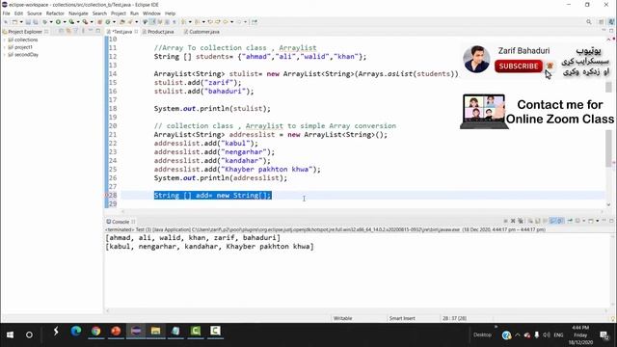Open the Run button dropdown arrow

point(65,22)
